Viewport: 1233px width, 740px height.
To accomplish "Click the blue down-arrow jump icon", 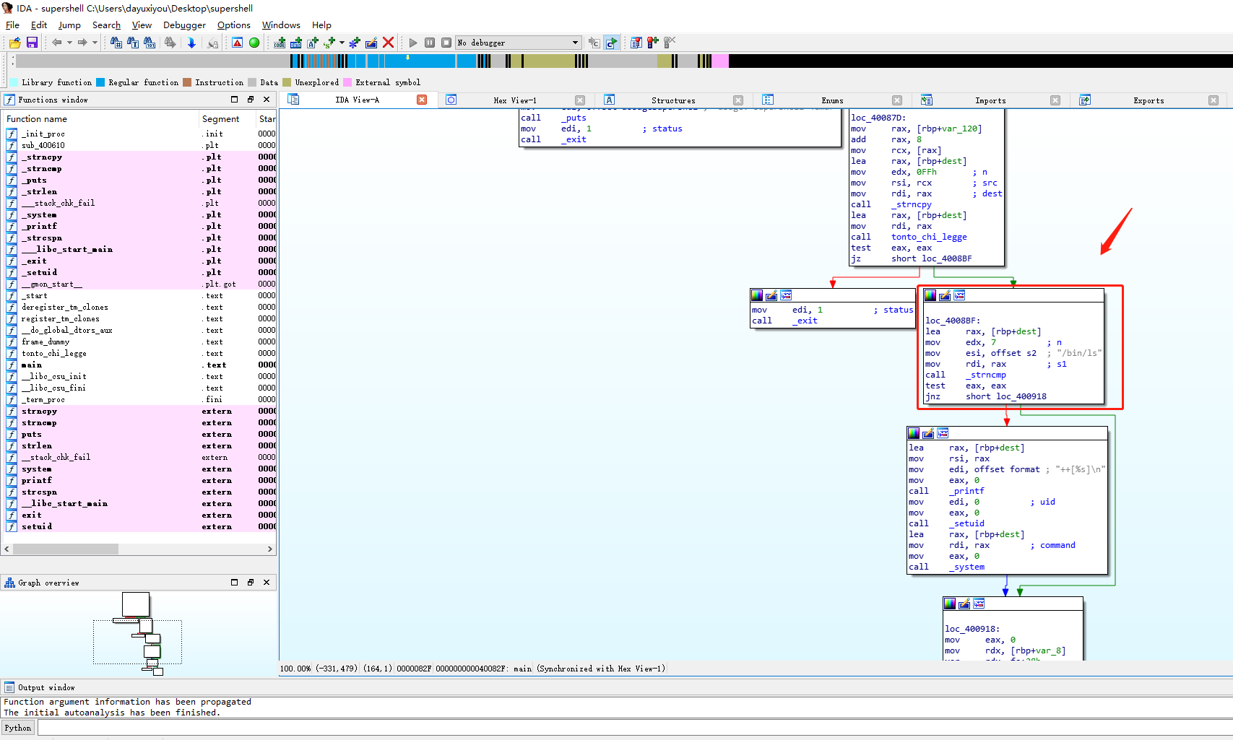I will tap(191, 43).
